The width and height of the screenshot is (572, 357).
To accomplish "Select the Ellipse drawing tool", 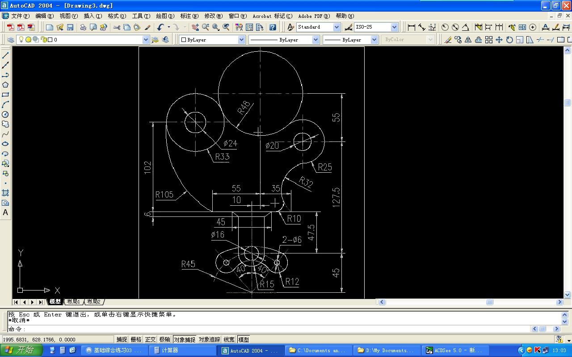I will 5,144.
